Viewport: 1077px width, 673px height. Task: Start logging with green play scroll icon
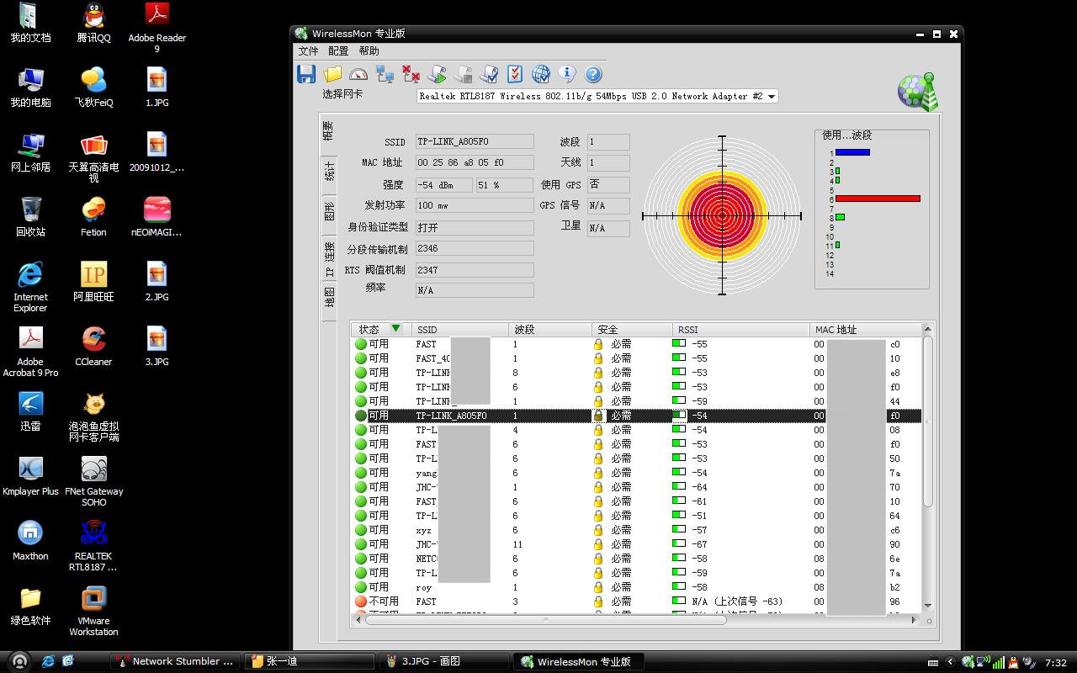pos(438,74)
